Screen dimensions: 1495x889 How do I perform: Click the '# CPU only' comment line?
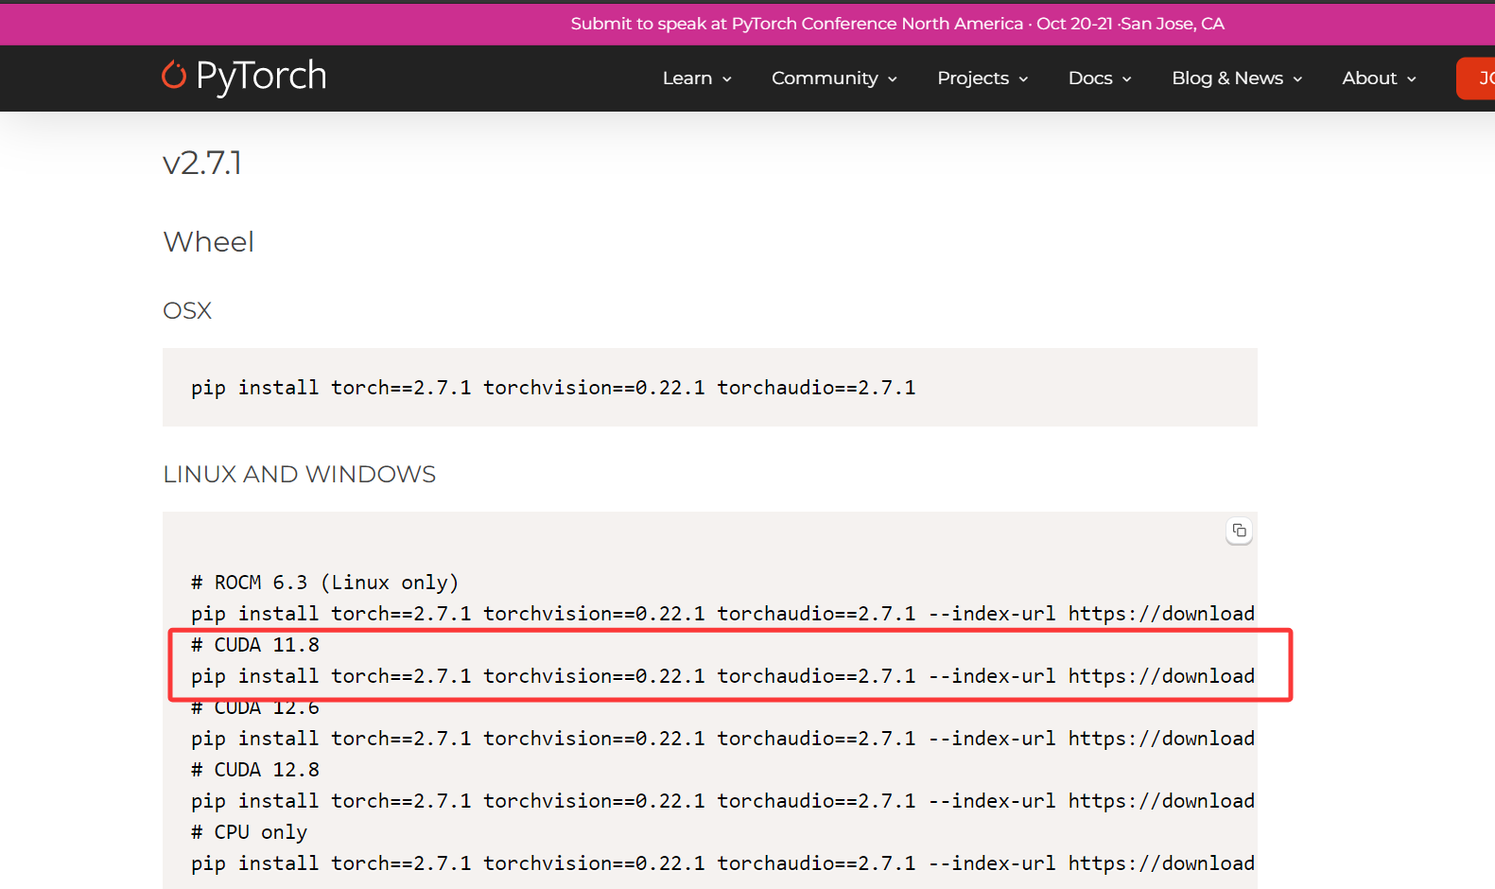click(249, 832)
